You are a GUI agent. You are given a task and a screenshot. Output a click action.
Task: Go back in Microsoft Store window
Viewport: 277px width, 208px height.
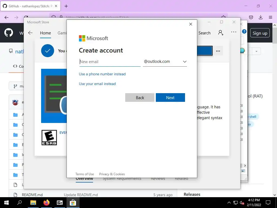[x=30, y=33]
